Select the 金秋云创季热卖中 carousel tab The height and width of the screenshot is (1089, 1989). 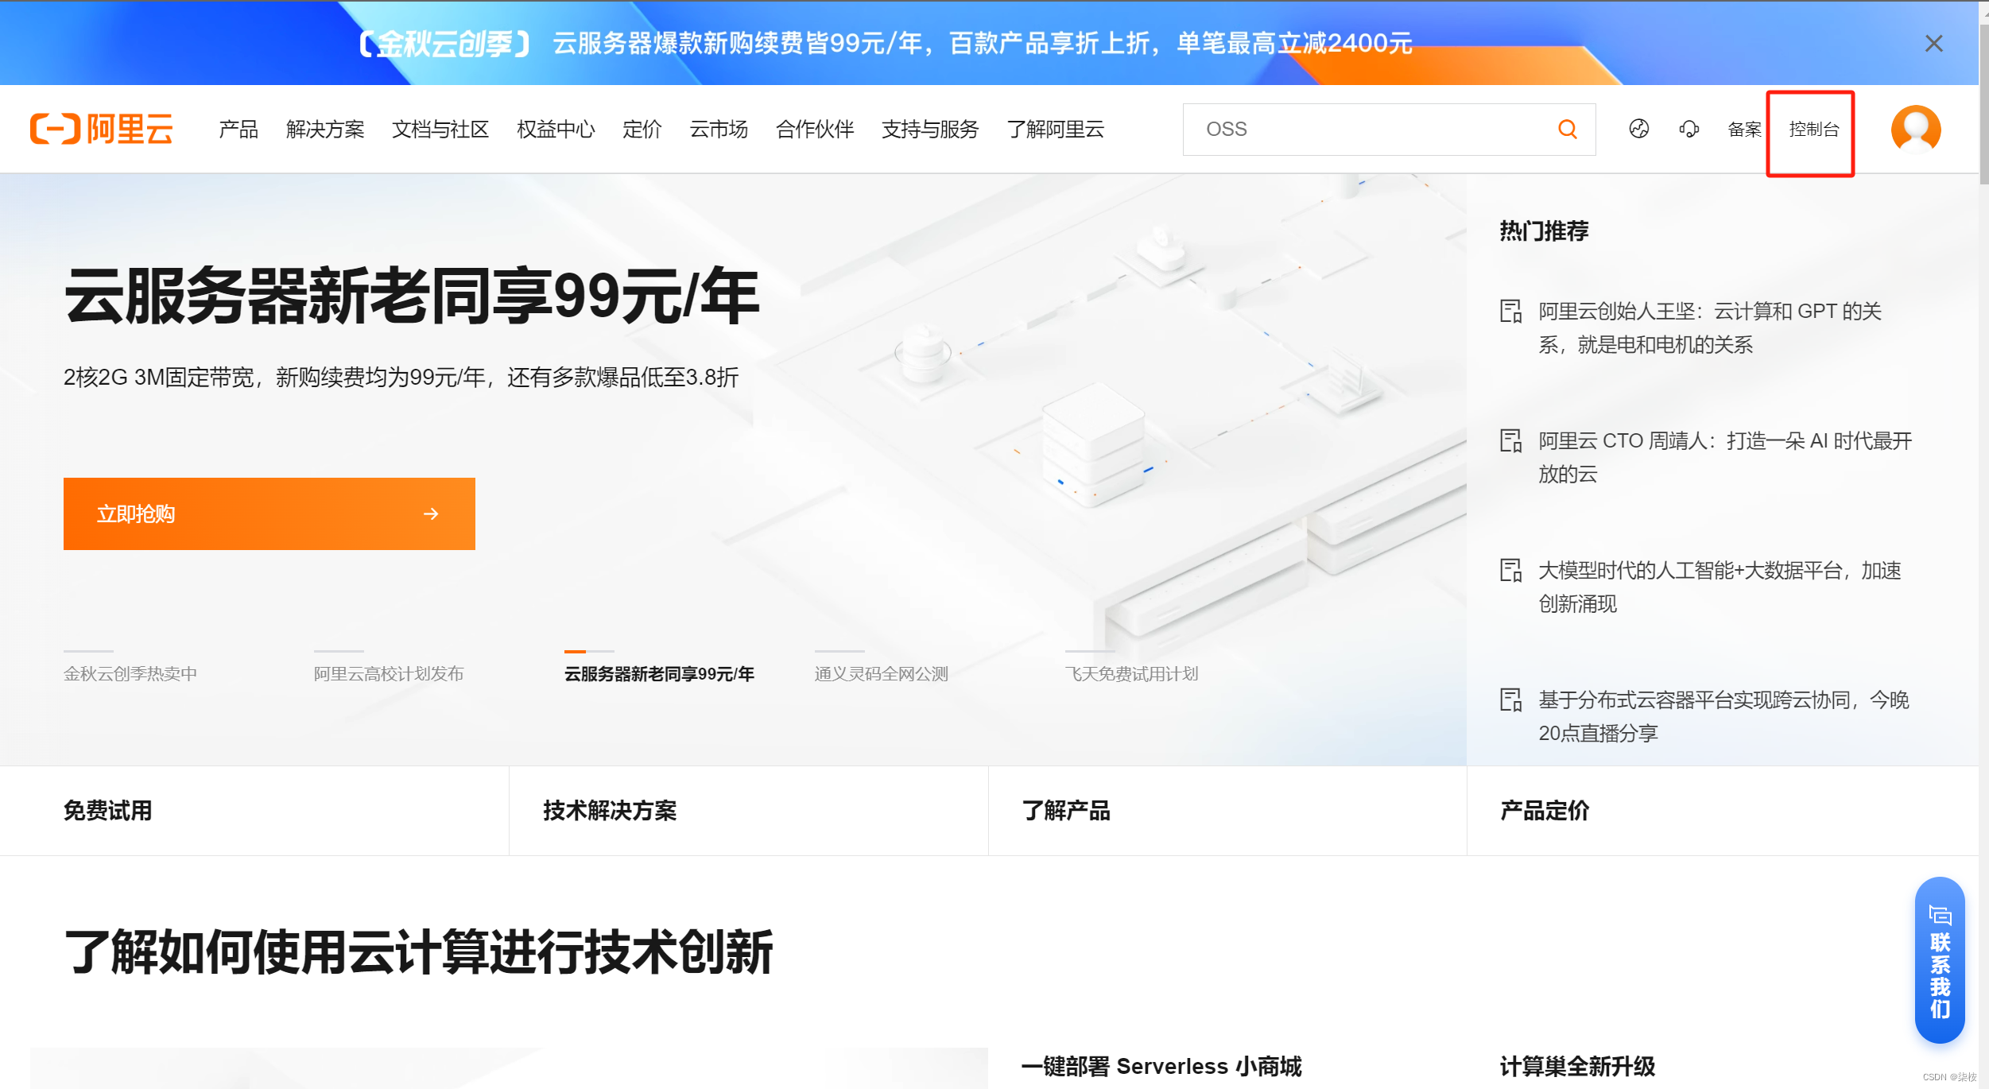[130, 673]
